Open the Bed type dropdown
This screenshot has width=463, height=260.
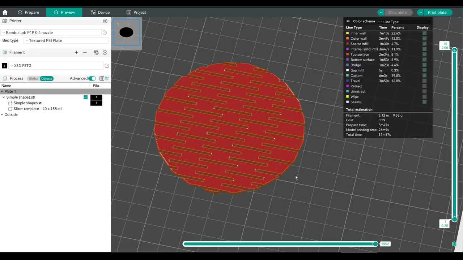coord(65,40)
